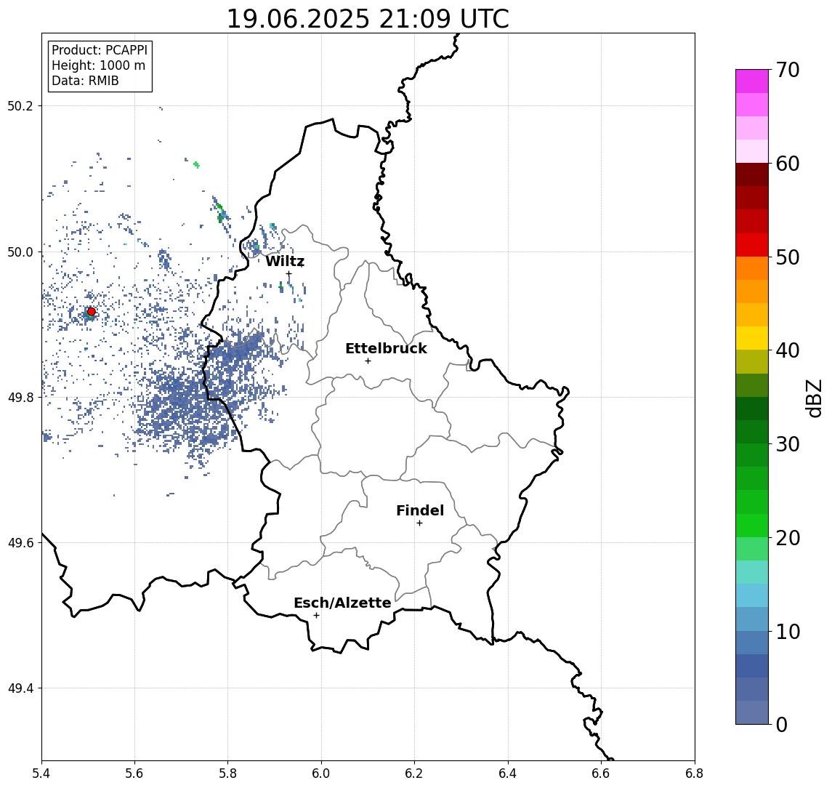This screenshot has width=832, height=788.
Task: Click the 20 value on the colorbar
Action: (788, 537)
